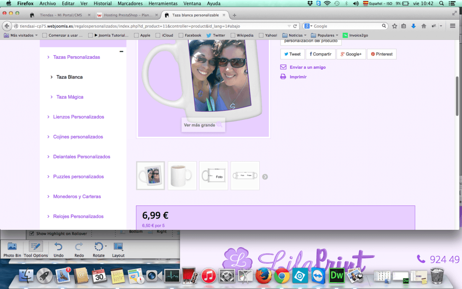
Task: Launch Dreamweaver from the Dock
Action: [x=336, y=276]
